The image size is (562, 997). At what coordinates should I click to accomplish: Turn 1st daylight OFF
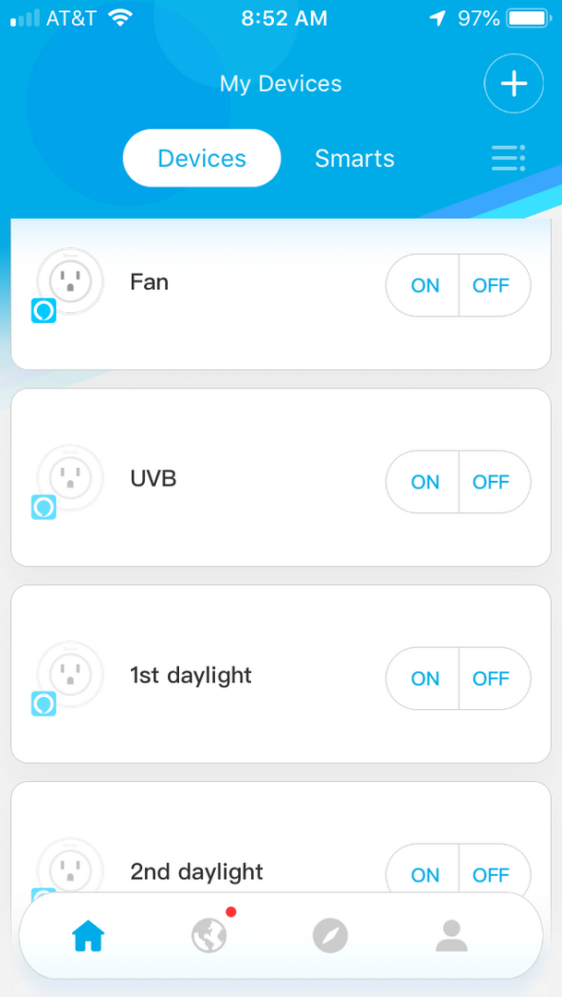point(491,679)
